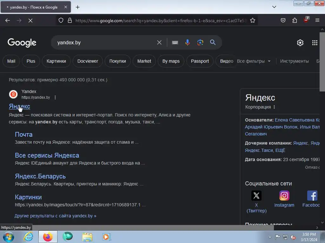Open the Pocket save icon
325x243 pixels.
pos(283,21)
